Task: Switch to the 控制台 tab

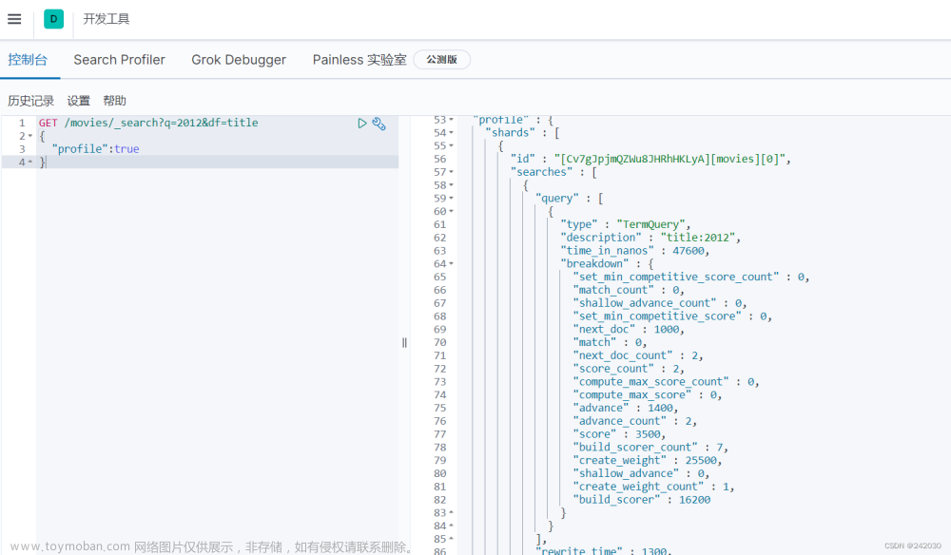Action: [x=28, y=60]
